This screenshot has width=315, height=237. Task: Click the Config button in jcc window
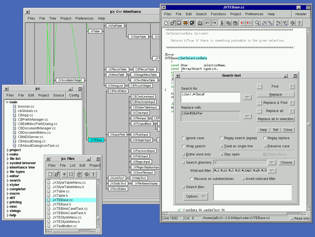[74, 95]
